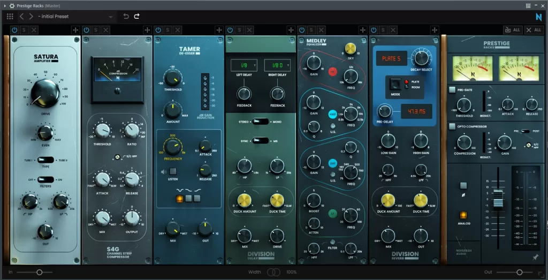548x280 pixels.
Task: Click the move handle above the Satura module
Action: (x=75, y=30)
